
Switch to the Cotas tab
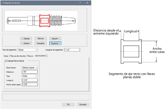6,56
